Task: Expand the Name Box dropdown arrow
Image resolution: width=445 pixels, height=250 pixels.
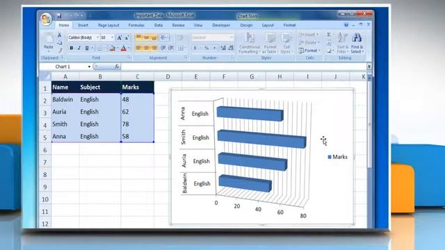Action: (89, 67)
